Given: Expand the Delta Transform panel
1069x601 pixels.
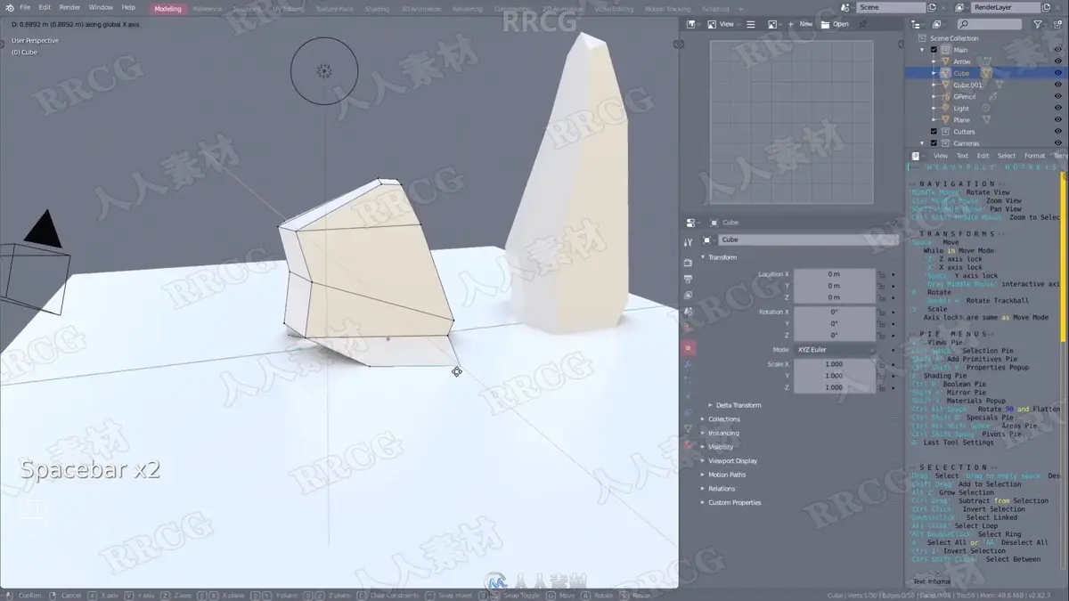Looking at the screenshot, I should [x=739, y=405].
